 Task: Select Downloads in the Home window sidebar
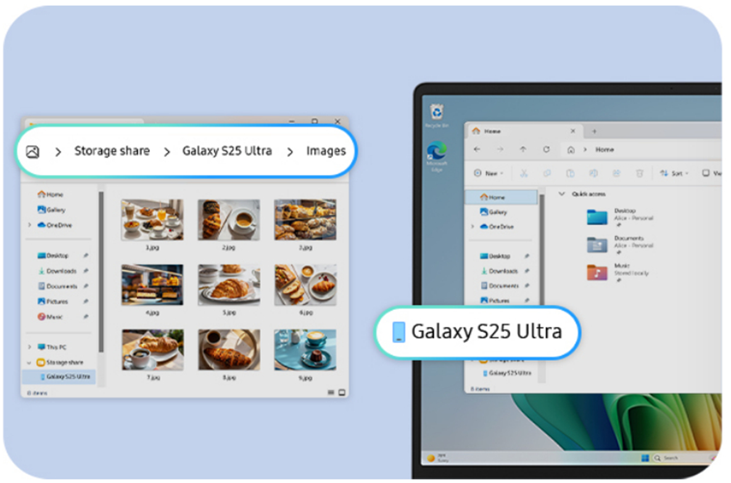coord(499,271)
